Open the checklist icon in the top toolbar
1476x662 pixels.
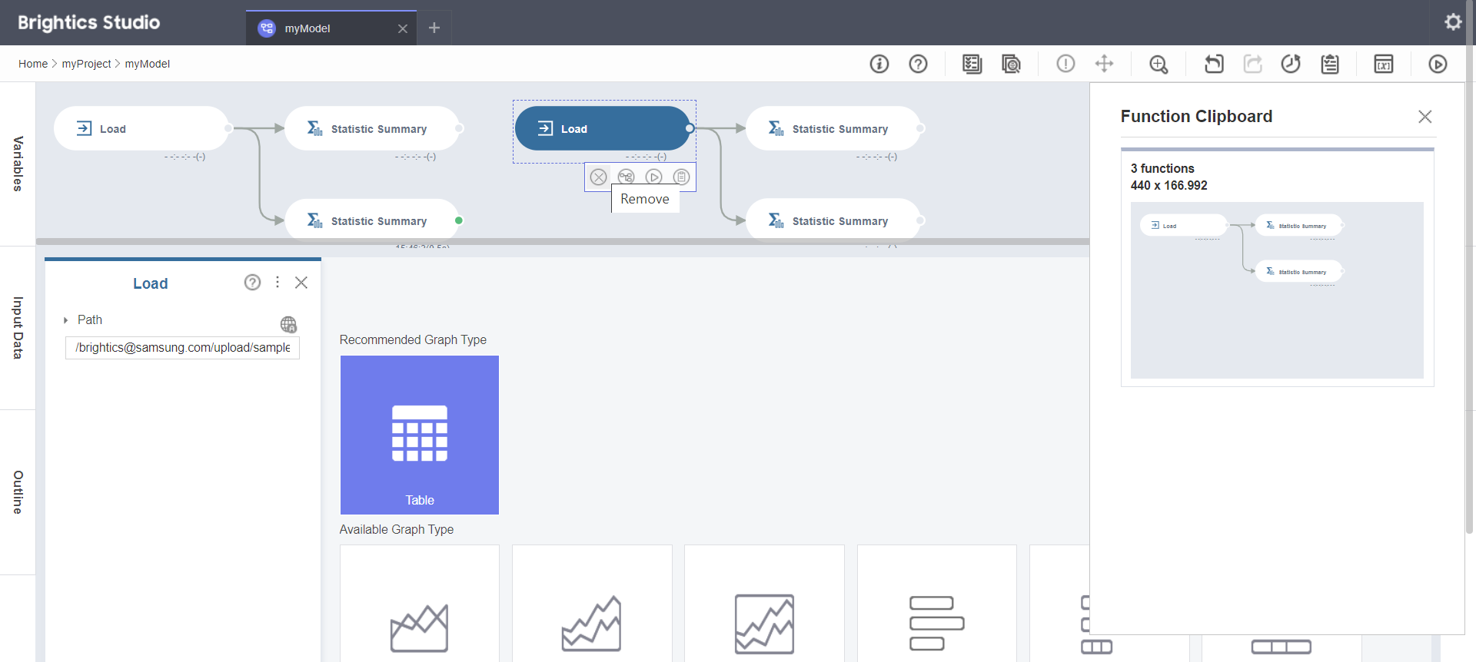(972, 64)
